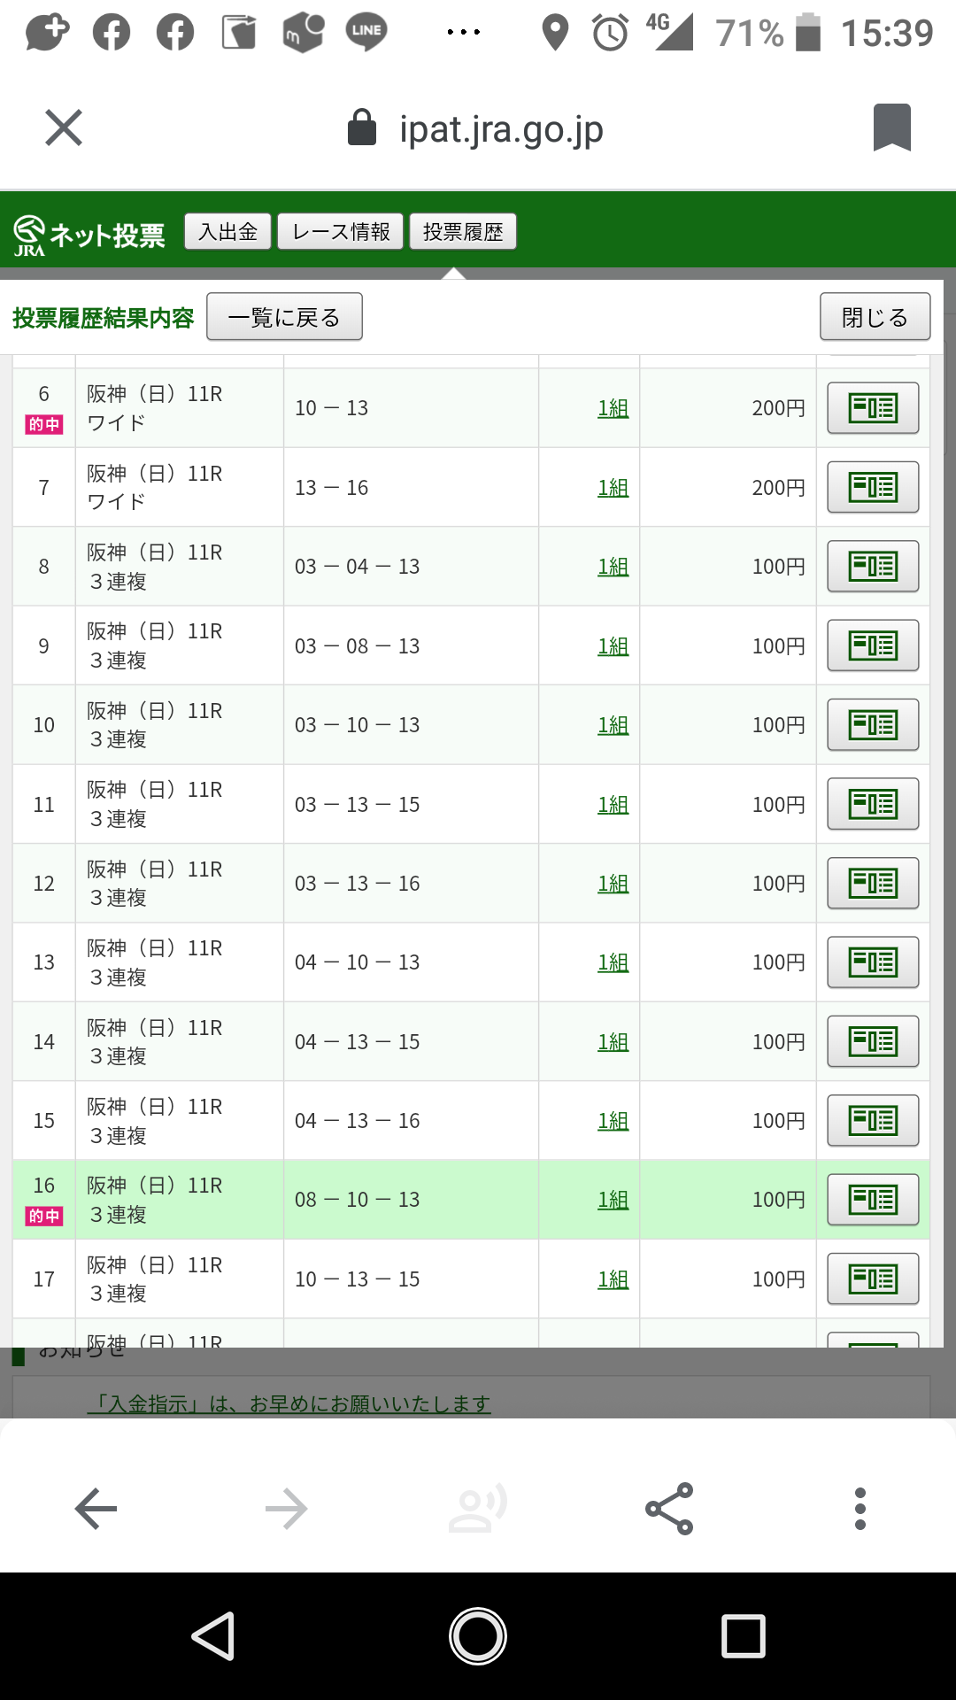Viewport: 956px width, 1700px height.
Task: Open ticket detail icon for winning row 16
Action: point(873,1200)
